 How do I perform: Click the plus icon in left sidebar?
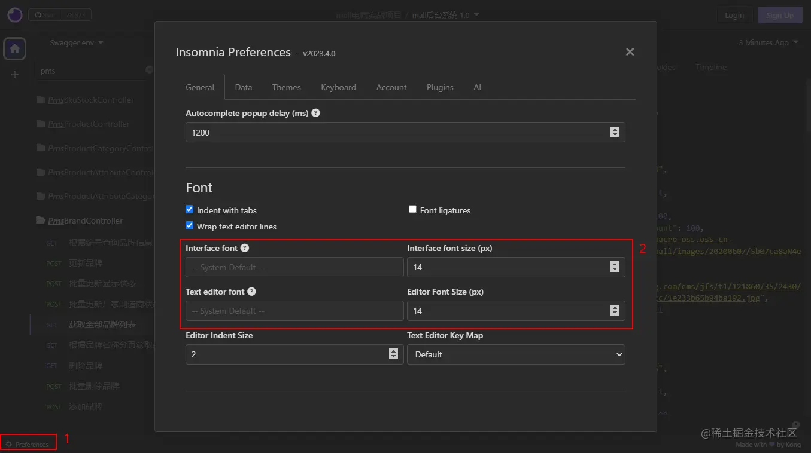pos(15,75)
